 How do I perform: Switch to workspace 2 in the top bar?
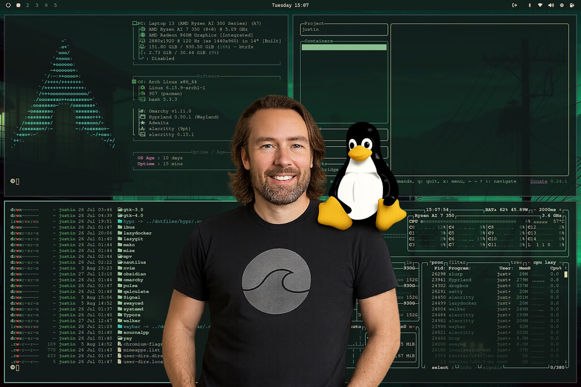coord(28,5)
